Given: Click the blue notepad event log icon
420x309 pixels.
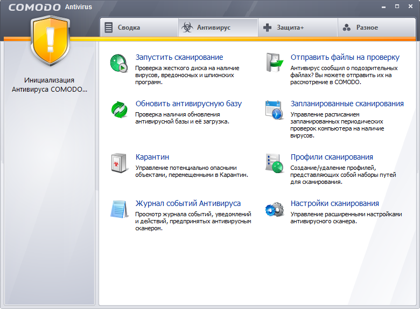Looking at the screenshot, I should click(x=119, y=209).
